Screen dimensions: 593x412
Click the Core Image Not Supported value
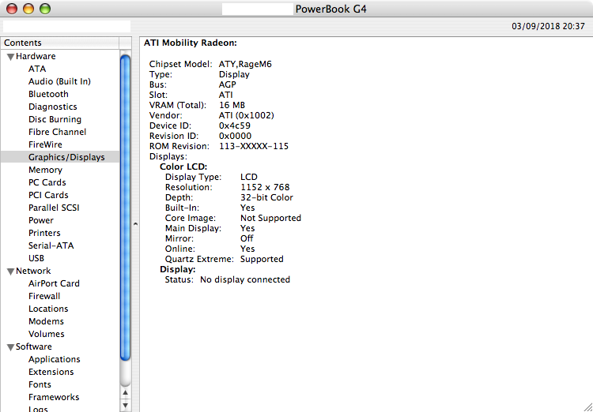coord(270,219)
